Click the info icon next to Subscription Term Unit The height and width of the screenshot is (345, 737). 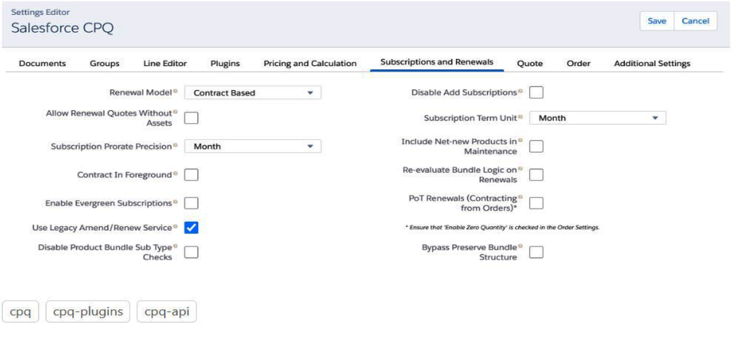pyautogui.click(x=520, y=117)
